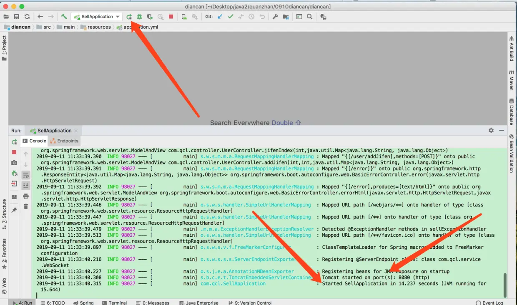517x305 pixels.
Task: Dump threads with the camera icon
Action: point(14,163)
